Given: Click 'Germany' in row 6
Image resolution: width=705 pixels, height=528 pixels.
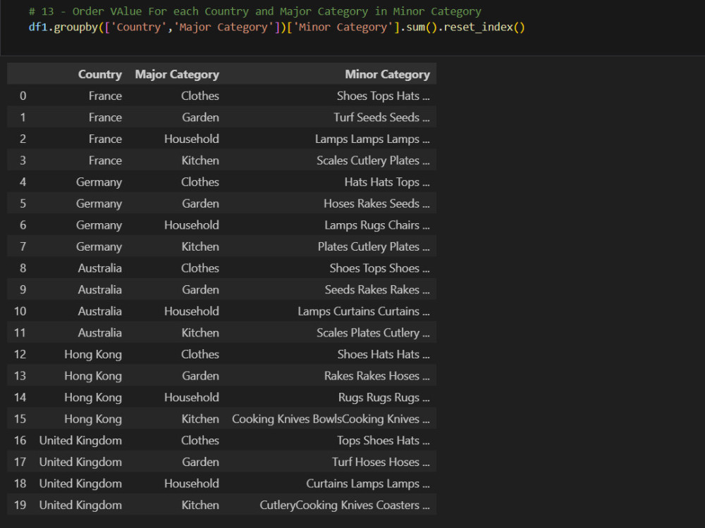Looking at the screenshot, I should [99, 225].
